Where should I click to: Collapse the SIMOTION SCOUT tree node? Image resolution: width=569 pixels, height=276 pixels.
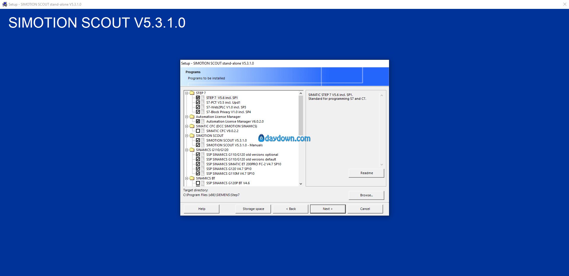tap(187, 136)
